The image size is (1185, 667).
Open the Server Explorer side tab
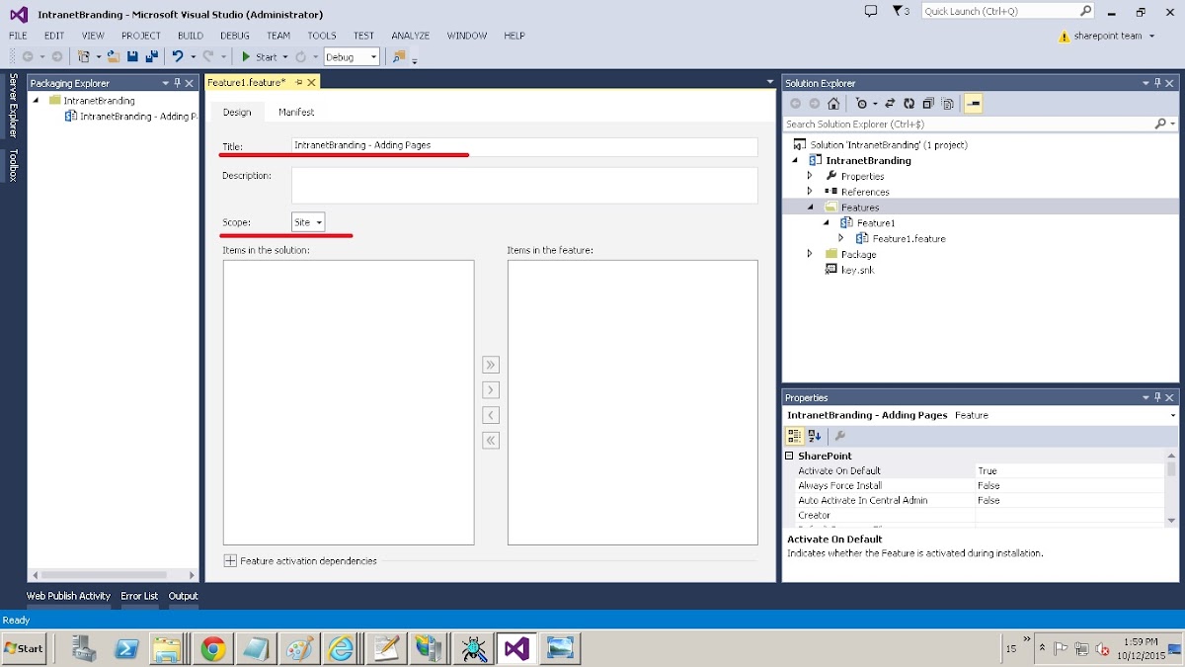click(x=13, y=106)
